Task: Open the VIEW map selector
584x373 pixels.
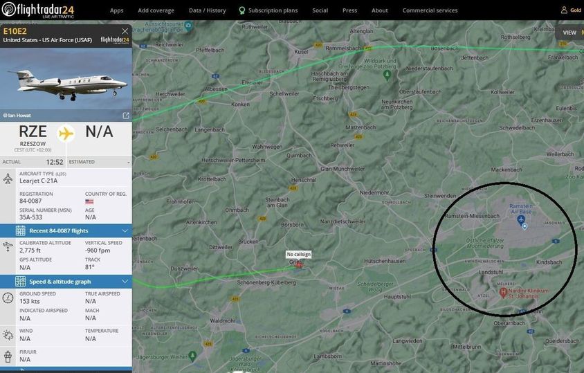Action: (x=569, y=33)
